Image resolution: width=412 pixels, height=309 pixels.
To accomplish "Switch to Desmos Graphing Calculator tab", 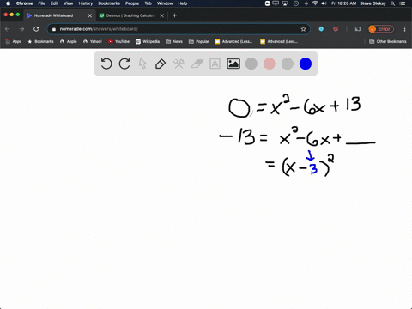I will pyautogui.click(x=130, y=15).
